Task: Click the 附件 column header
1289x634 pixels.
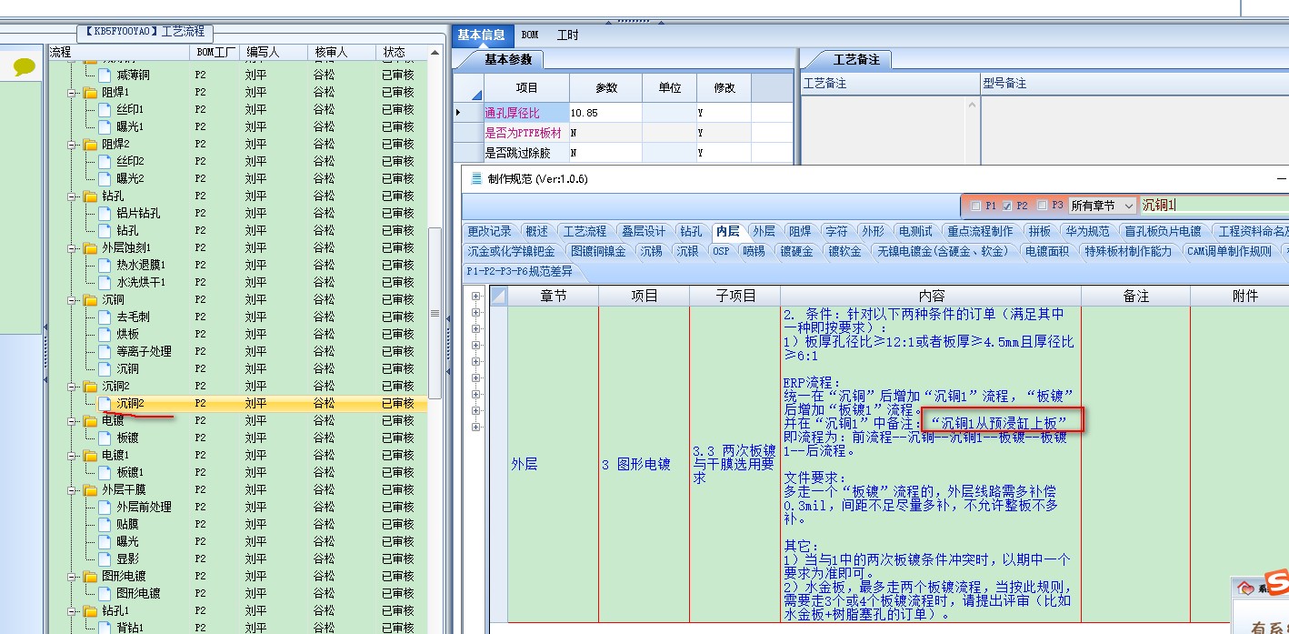Action: [x=1244, y=296]
